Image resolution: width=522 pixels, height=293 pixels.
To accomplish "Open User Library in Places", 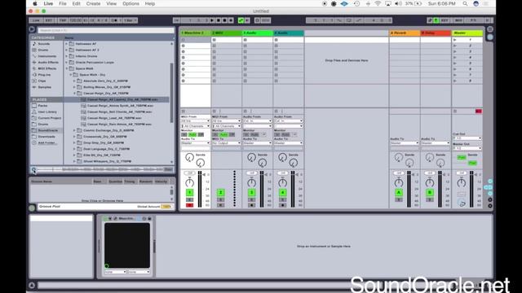I will 47,112.
